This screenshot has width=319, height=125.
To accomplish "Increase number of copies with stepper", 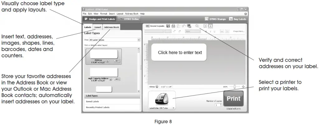I will point(221,104).
